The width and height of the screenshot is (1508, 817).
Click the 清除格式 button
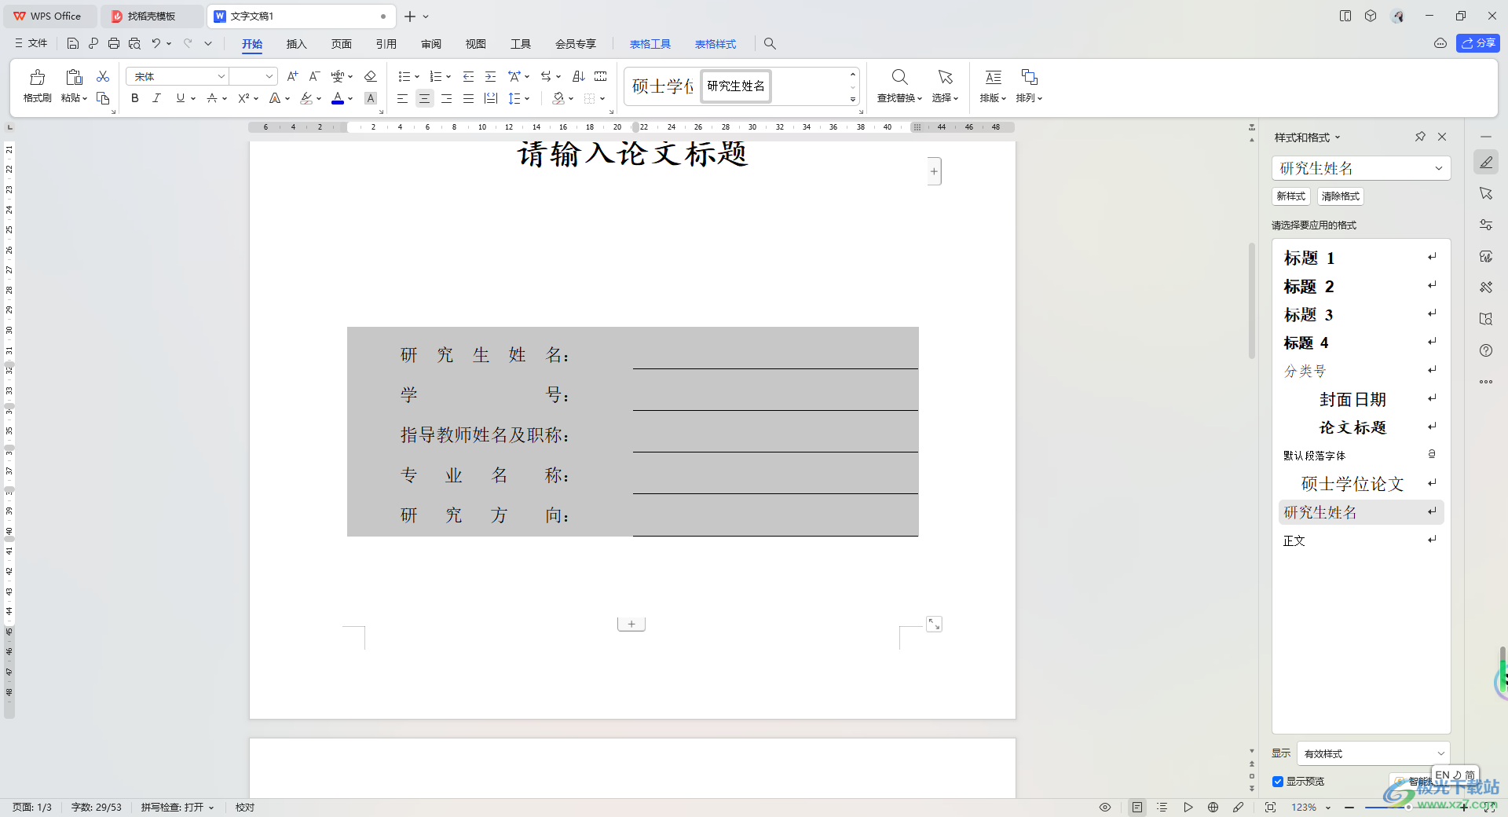coord(1341,196)
